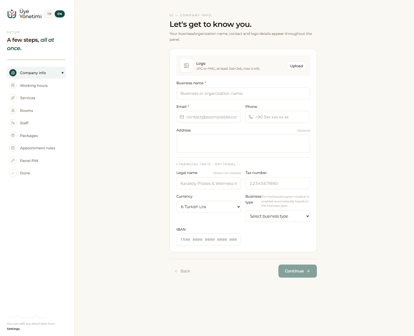Click the Settings link in sidebar footer
This screenshot has width=414, height=336.
click(13, 329)
